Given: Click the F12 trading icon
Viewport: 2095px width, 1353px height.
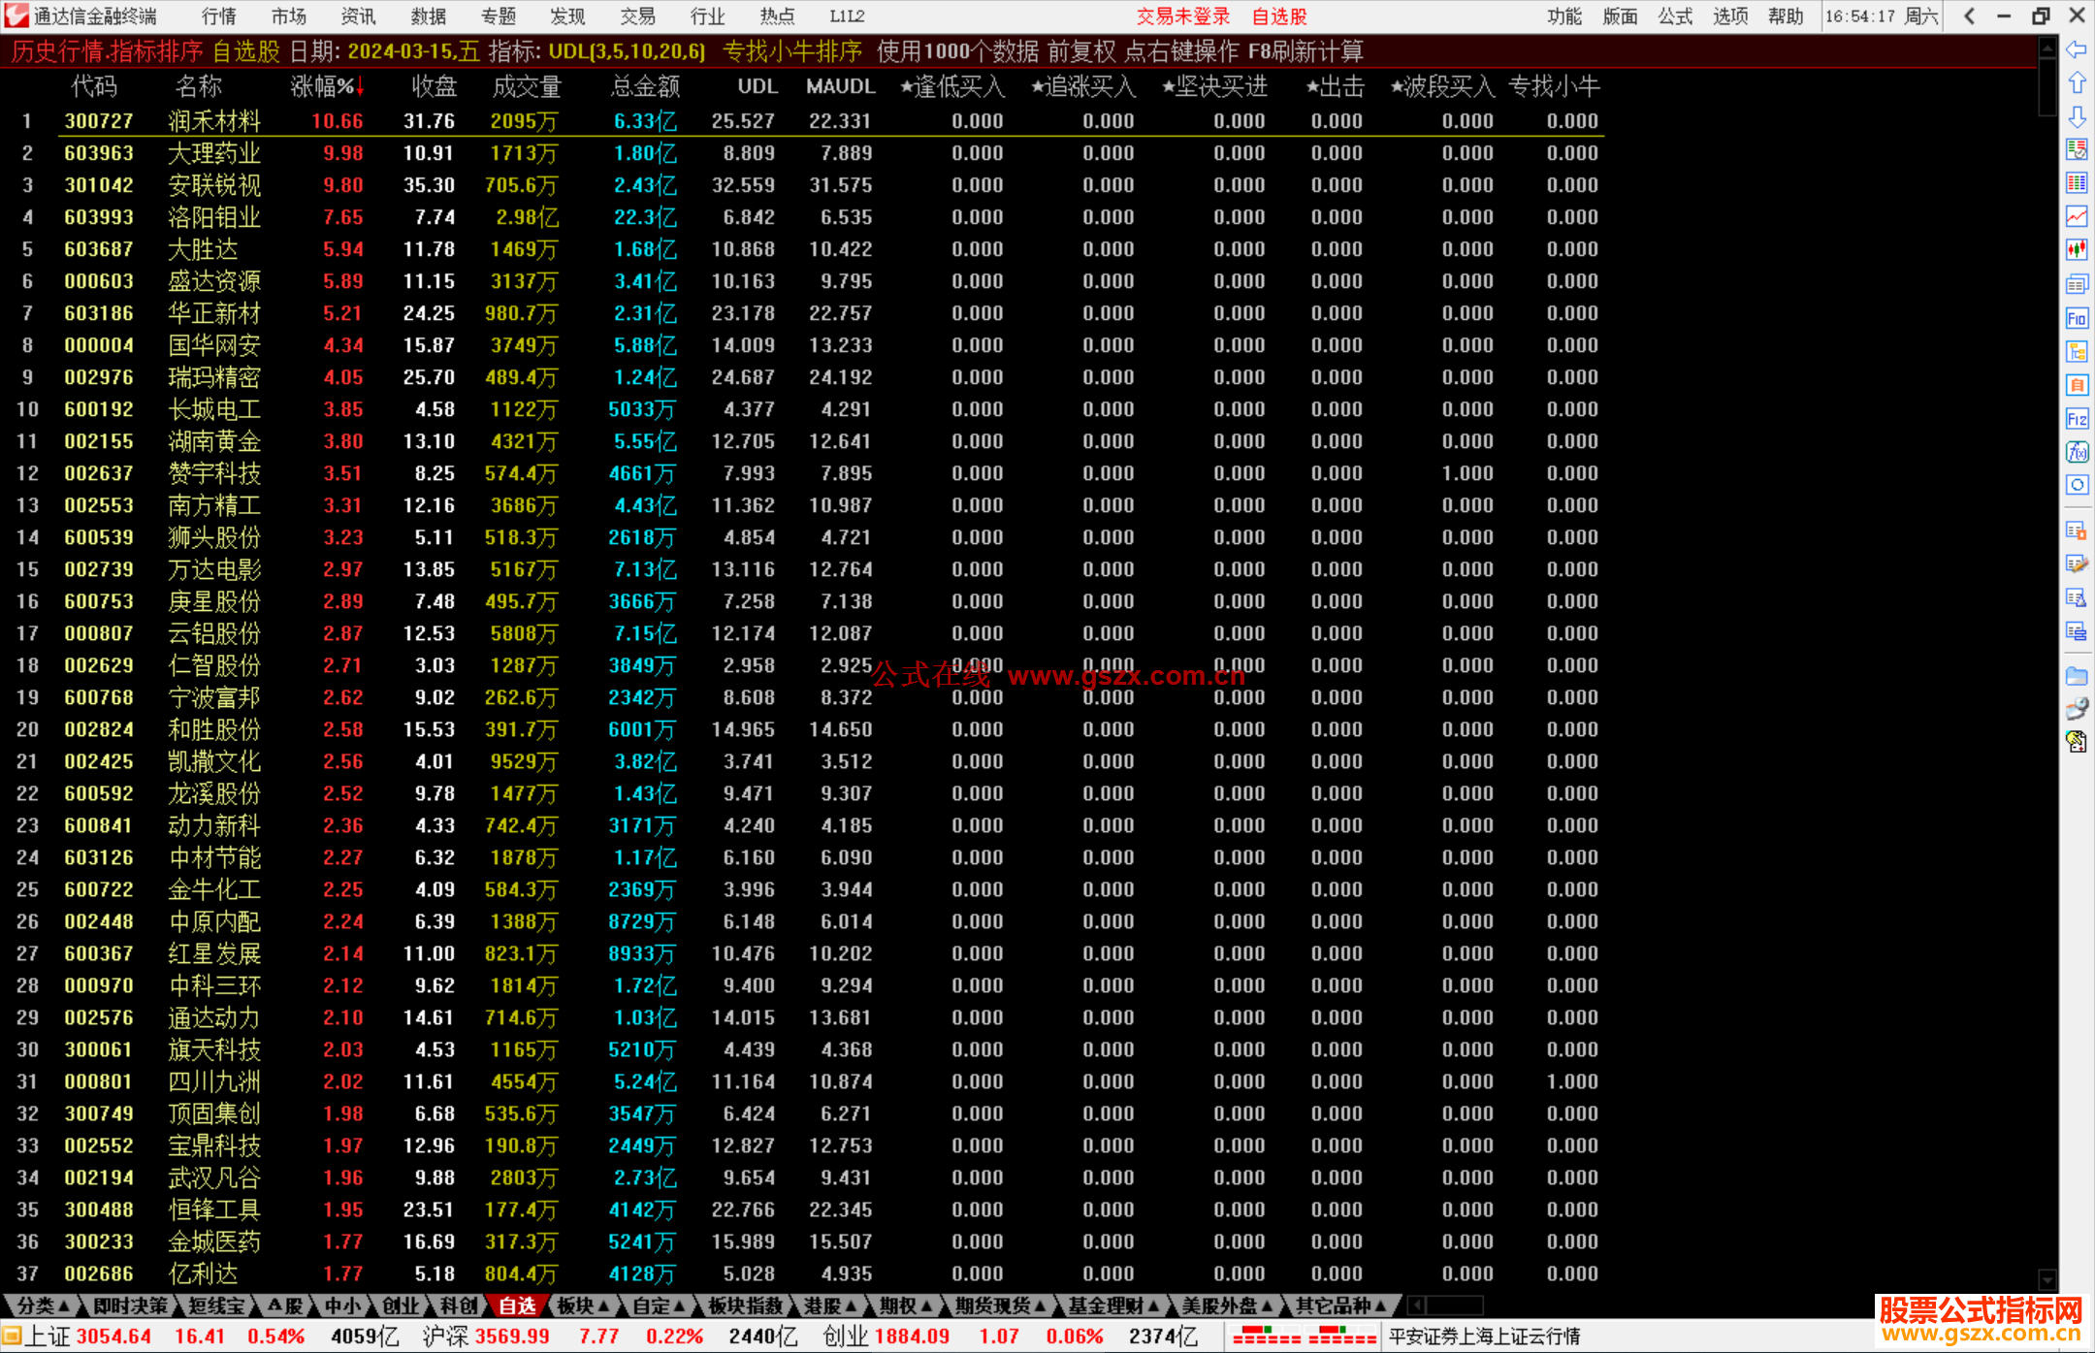Looking at the screenshot, I should (2077, 419).
